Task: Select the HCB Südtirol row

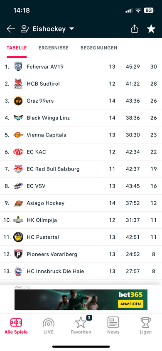Action: pyautogui.click(x=81, y=84)
